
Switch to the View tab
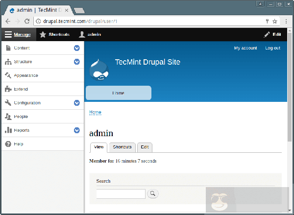(99, 147)
